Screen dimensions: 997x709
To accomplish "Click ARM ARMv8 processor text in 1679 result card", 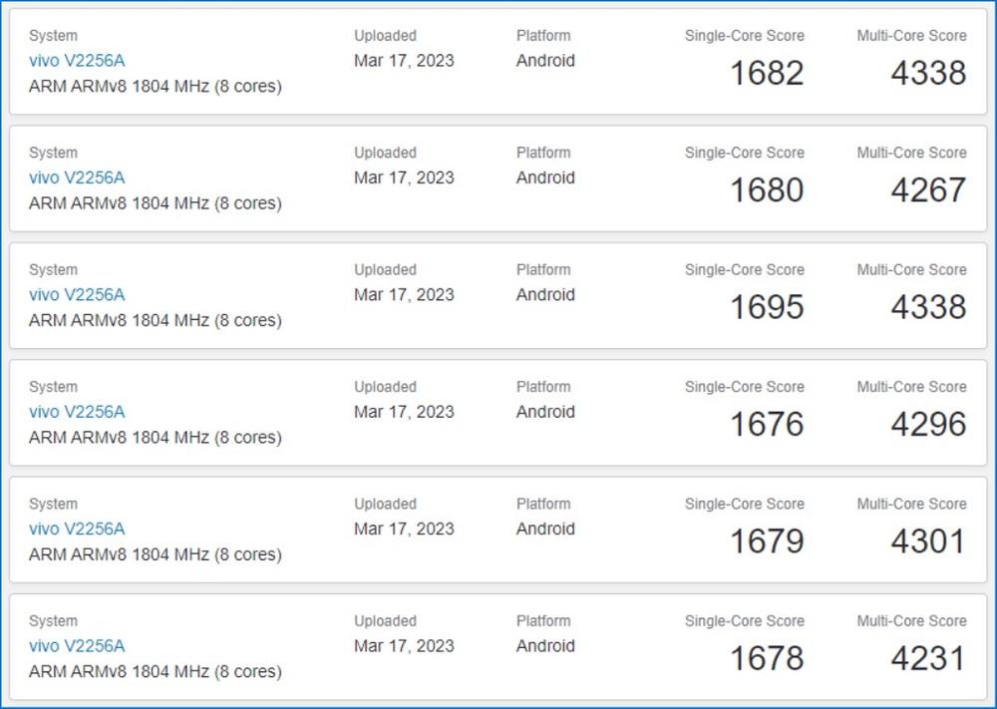I will [x=156, y=554].
